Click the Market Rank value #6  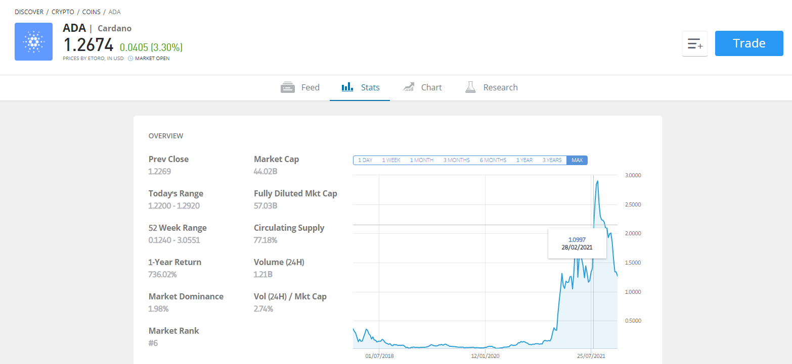[x=154, y=343]
